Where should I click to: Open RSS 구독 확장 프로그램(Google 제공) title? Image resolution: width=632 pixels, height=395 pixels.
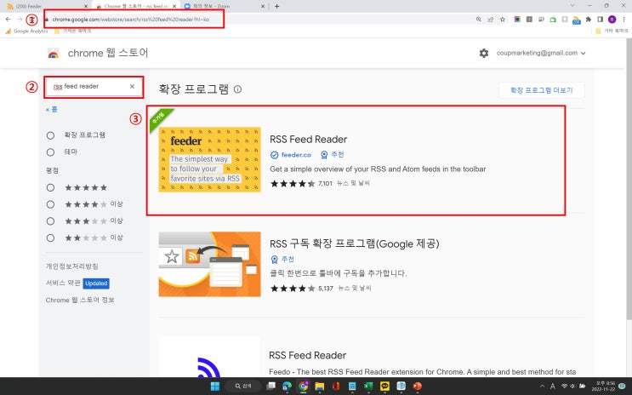[355, 243]
